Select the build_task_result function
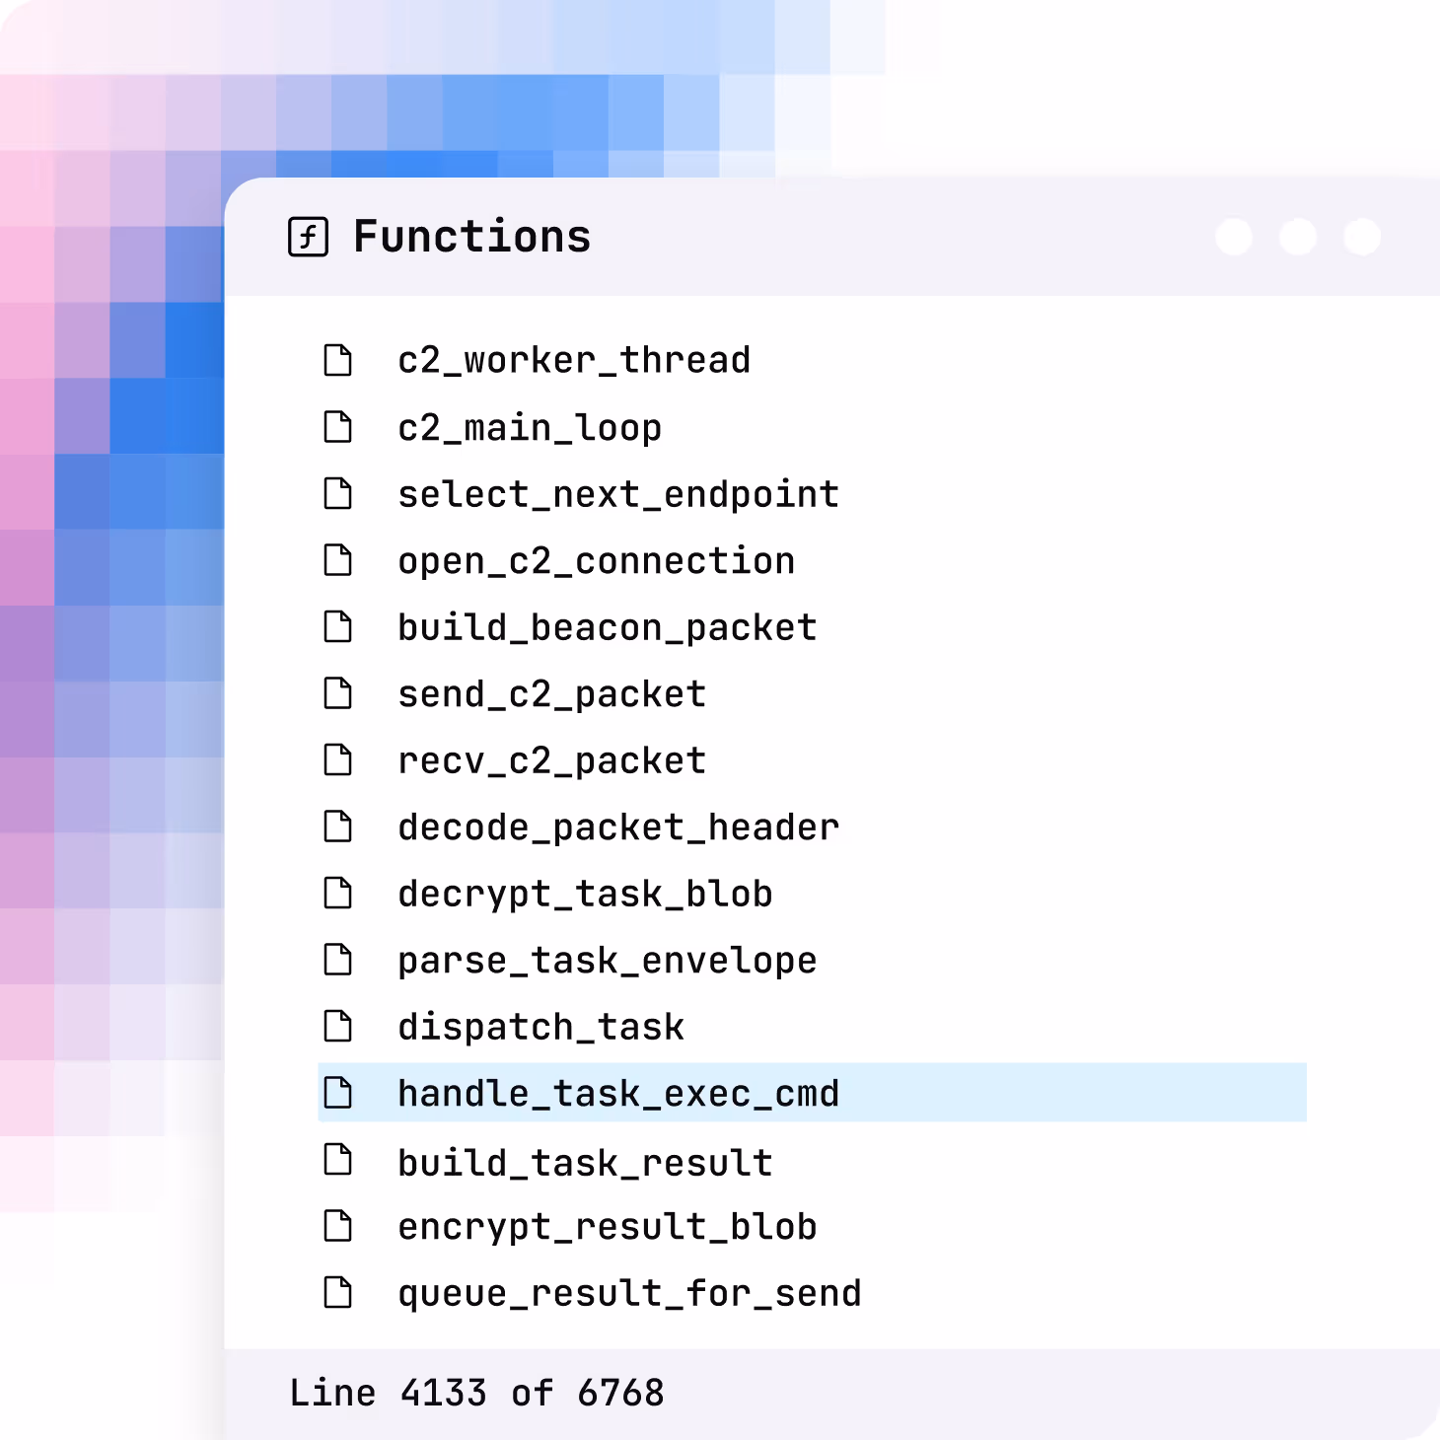Image resolution: width=1440 pixels, height=1440 pixels. pyautogui.click(x=585, y=1161)
